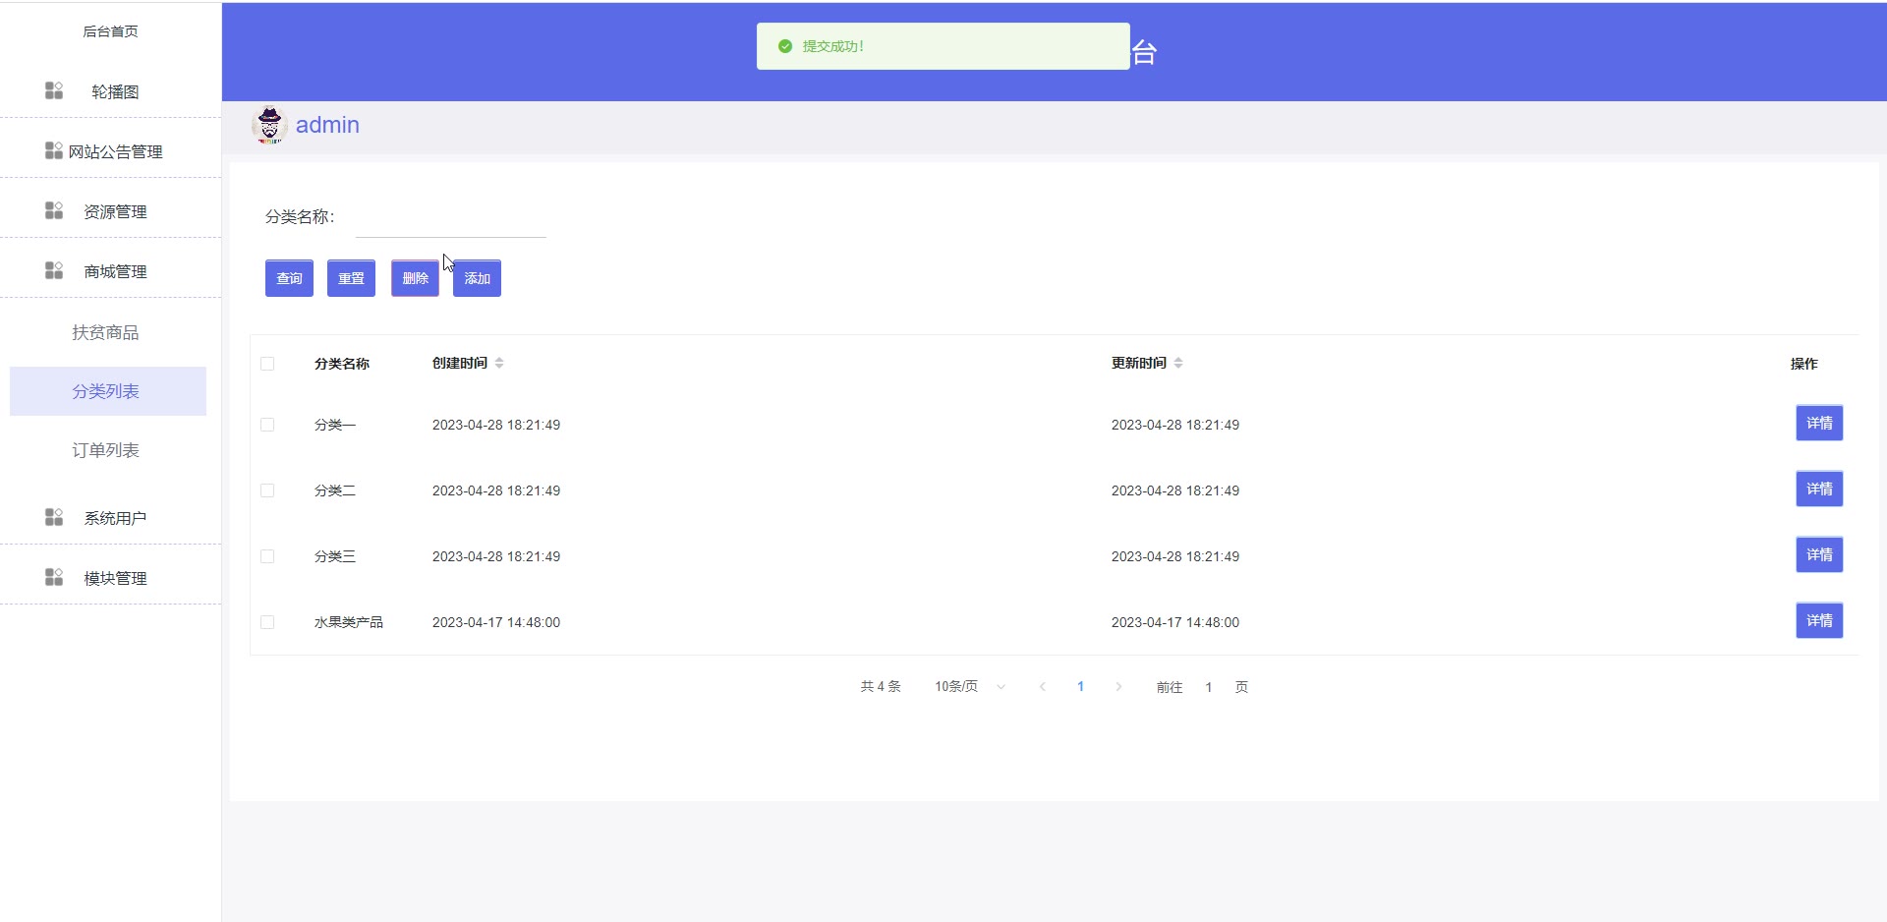Click the 分类名称 column header

click(x=342, y=364)
